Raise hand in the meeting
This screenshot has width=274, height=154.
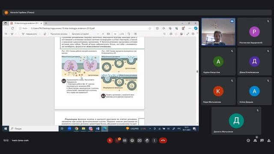pyautogui.click(x=147, y=140)
